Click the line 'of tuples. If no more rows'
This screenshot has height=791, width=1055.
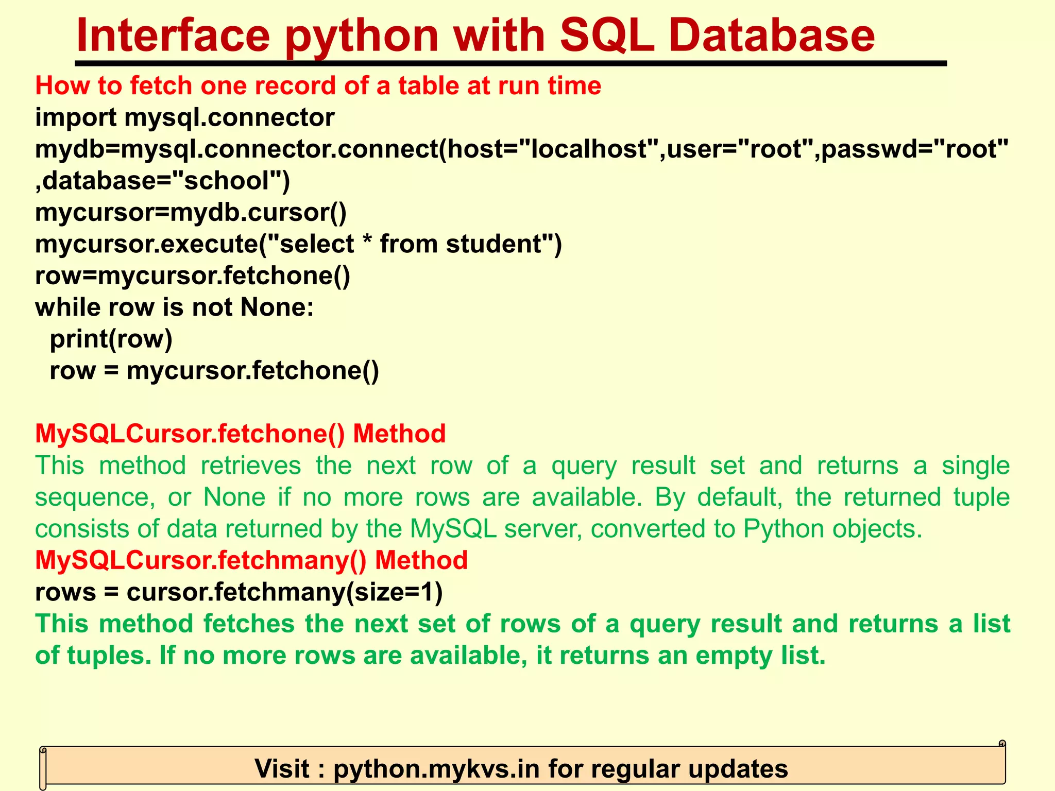pos(430,656)
